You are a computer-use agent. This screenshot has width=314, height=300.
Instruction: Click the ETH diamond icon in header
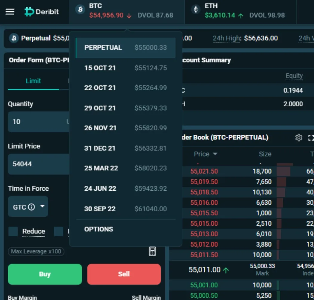tap(196, 10)
